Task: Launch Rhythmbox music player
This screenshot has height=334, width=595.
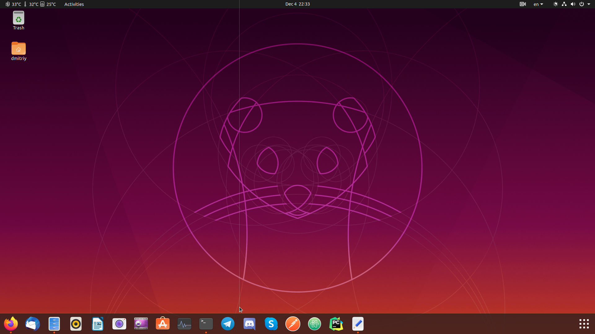Action: pyautogui.click(x=76, y=324)
